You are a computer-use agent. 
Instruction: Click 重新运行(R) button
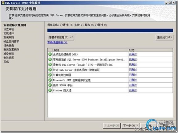[164, 37]
